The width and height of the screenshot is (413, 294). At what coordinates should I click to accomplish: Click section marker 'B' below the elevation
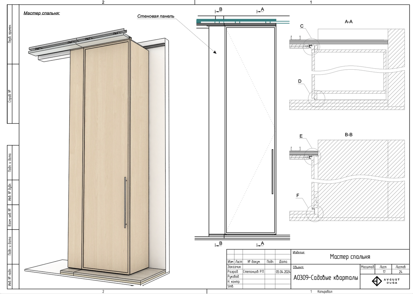tap(221, 243)
